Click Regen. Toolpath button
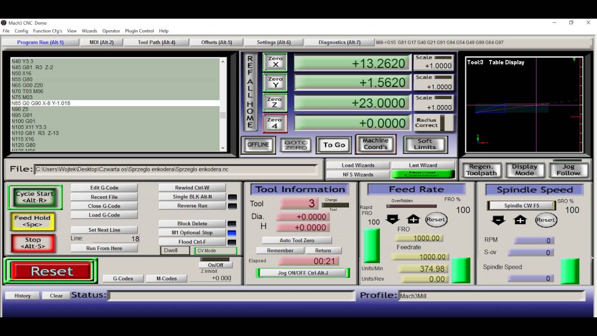The image size is (597, 336). (481, 170)
